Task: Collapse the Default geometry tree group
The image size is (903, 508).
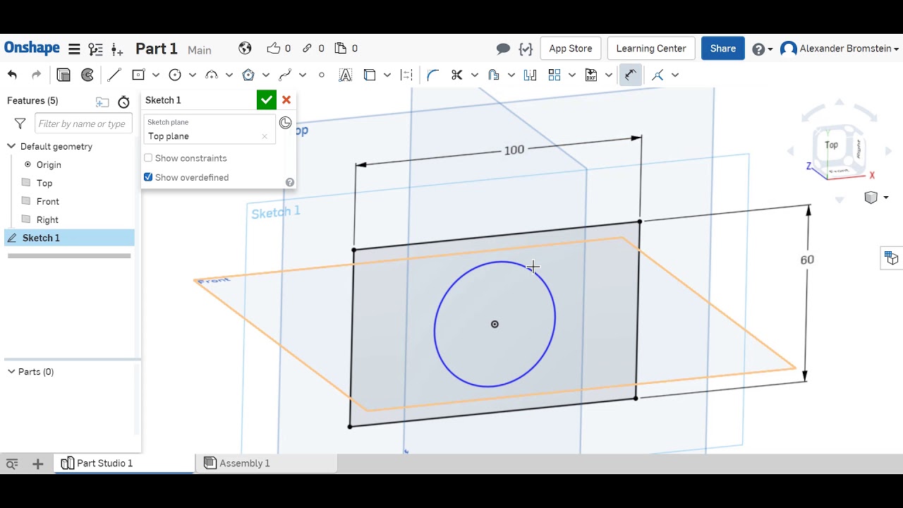Action: point(11,146)
